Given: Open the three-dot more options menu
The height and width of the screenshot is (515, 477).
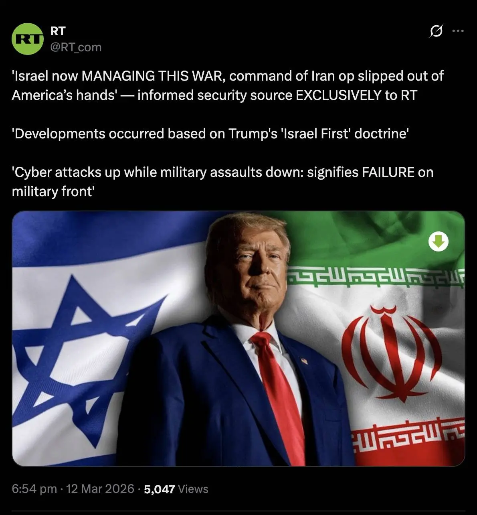Looking at the screenshot, I should (x=458, y=31).
